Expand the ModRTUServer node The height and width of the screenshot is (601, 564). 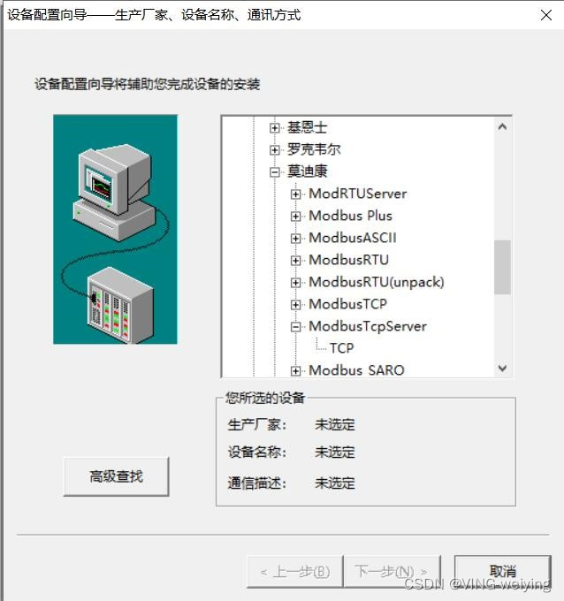[x=295, y=194]
